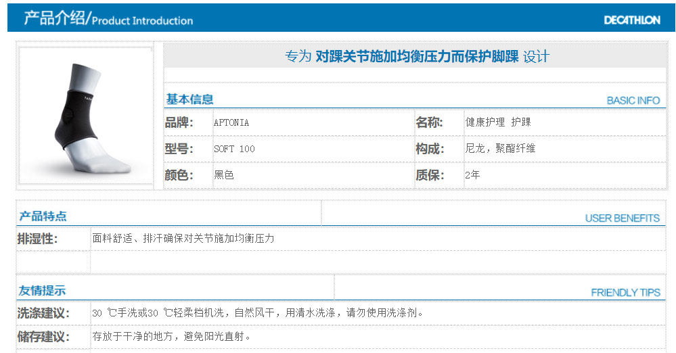
Task: Open the ankle brace product image
Action: click(85, 116)
